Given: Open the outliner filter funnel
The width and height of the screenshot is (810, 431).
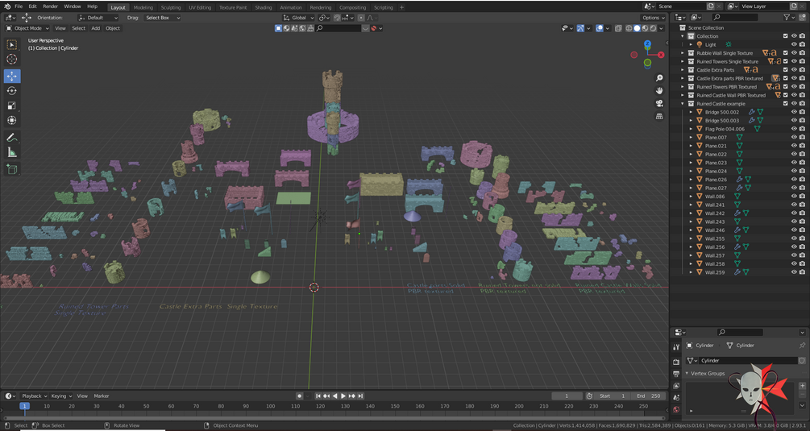Looking at the screenshot, I should (787, 18).
